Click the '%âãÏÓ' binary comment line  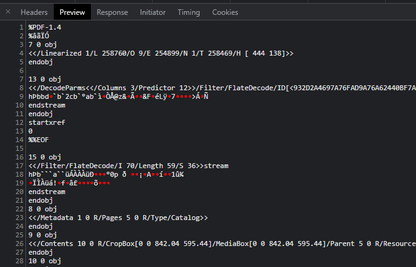click(39, 36)
